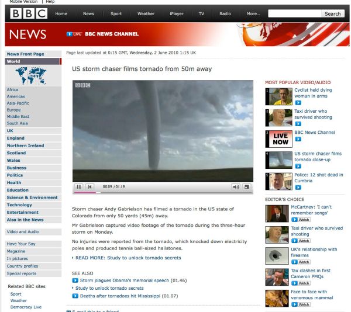Mute the video using the speaker icon
Image resolution: width=351 pixels, height=312 pixels.
click(236, 186)
